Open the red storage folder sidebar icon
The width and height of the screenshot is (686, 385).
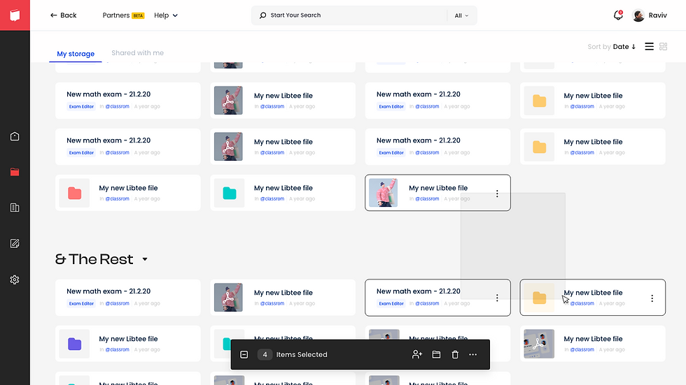click(15, 172)
